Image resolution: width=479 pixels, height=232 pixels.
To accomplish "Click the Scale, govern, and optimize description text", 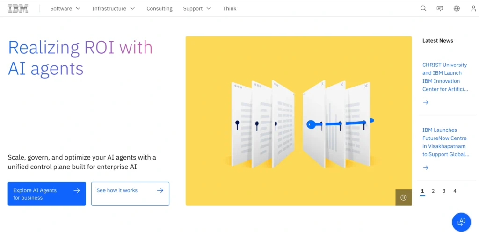I will point(82,162).
